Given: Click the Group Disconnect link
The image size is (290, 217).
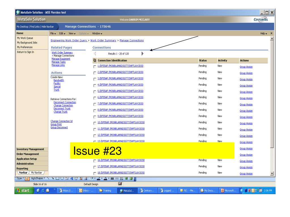Looking at the screenshot, I should [59, 127].
